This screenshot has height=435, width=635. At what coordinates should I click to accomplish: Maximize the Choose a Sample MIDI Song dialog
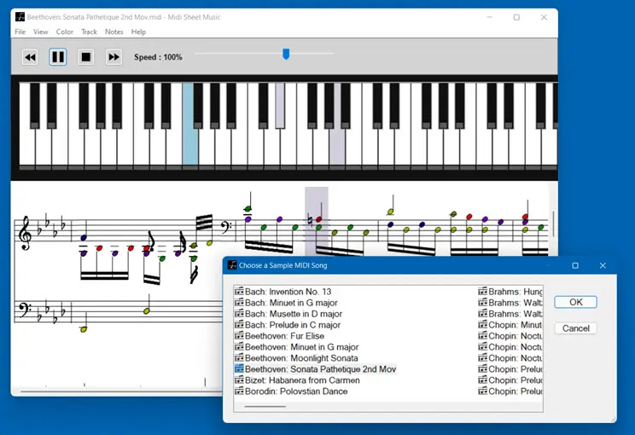[575, 265]
